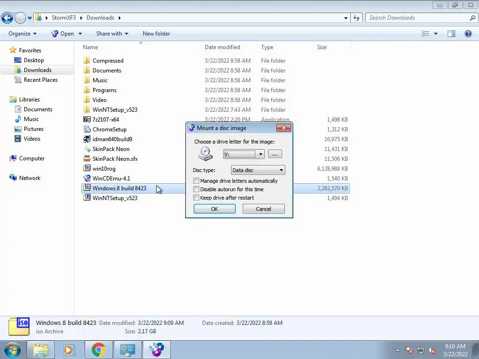Select Computer in navigation pane
The width and height of the screenshot is (479, 359).
click(32, 158)
